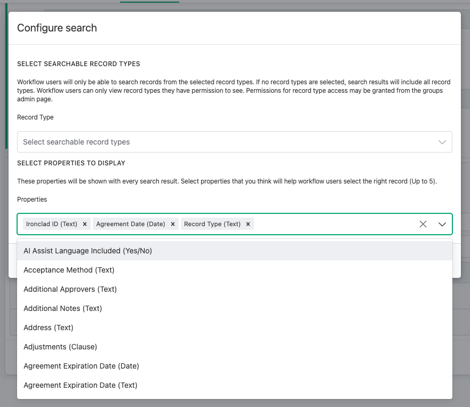Pick Agreement Expiration Date (Date) option
The width and height of the screenshot is (470, 407).
pyautogui.click(x=234, y=366)
